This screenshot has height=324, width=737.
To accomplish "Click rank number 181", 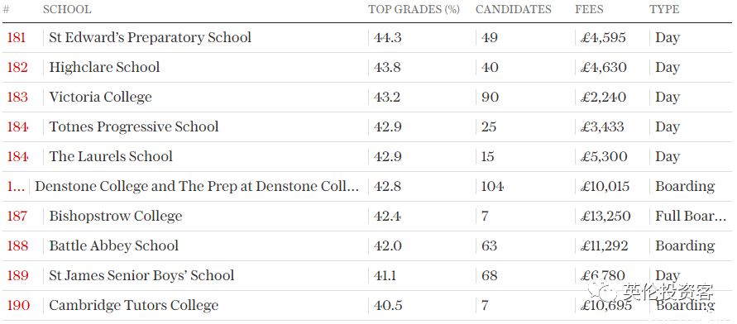I will click(17, 37).
